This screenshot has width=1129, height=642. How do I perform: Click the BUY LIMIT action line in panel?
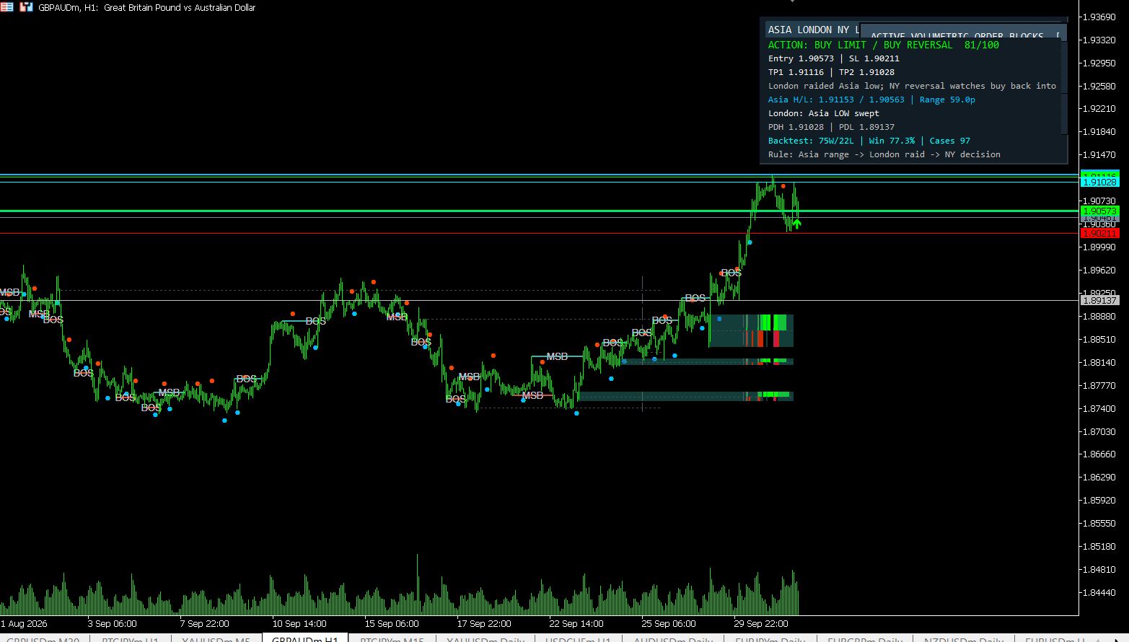coord(883,45)
